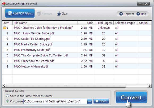Click the Total Pages column header
154x108 pixels.
(104, 23)
